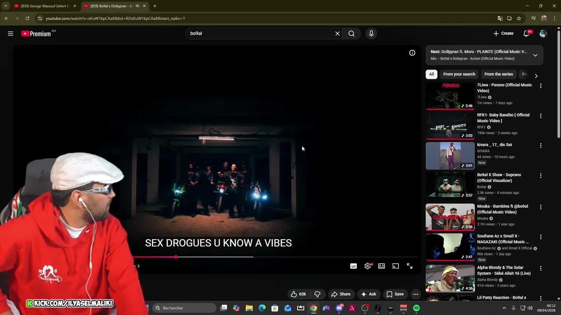
Task: Click the taskbar Rechercher search box
Action: pos(183,308)
